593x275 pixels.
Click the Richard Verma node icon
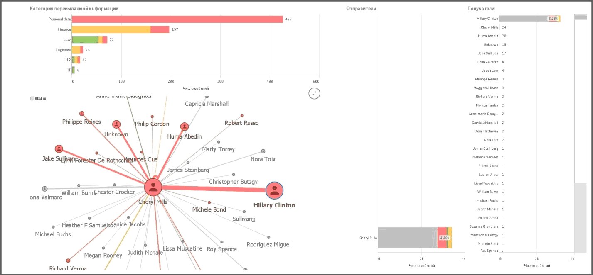[68, 261]
